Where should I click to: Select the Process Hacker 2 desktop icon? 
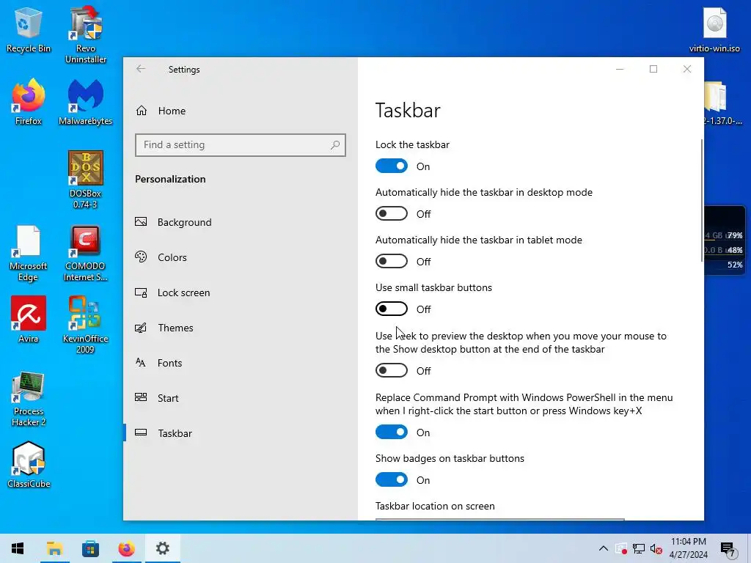pos(29,398)
